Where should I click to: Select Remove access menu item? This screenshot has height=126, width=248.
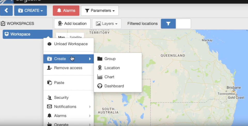pos(68,68)
